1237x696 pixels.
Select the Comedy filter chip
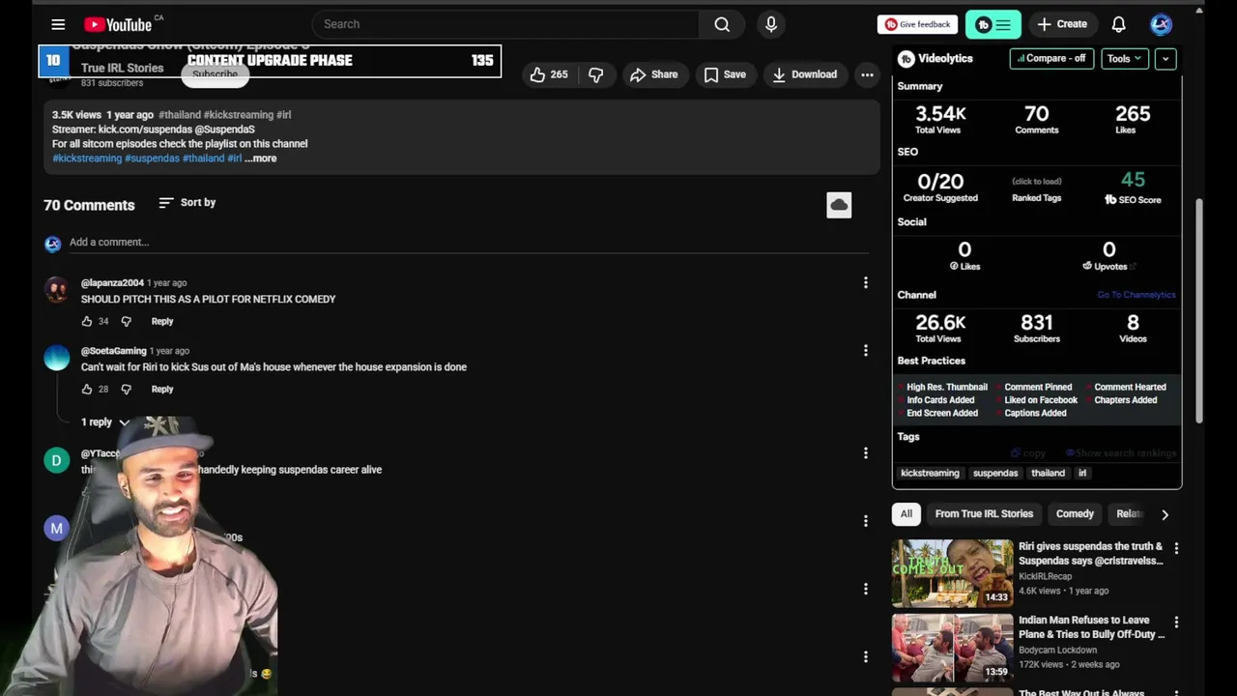coord(1075,514)
